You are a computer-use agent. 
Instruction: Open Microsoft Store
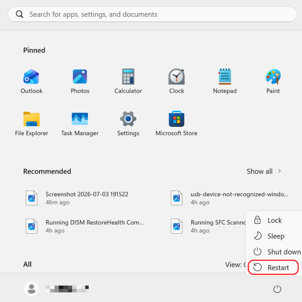pos(176,124)
